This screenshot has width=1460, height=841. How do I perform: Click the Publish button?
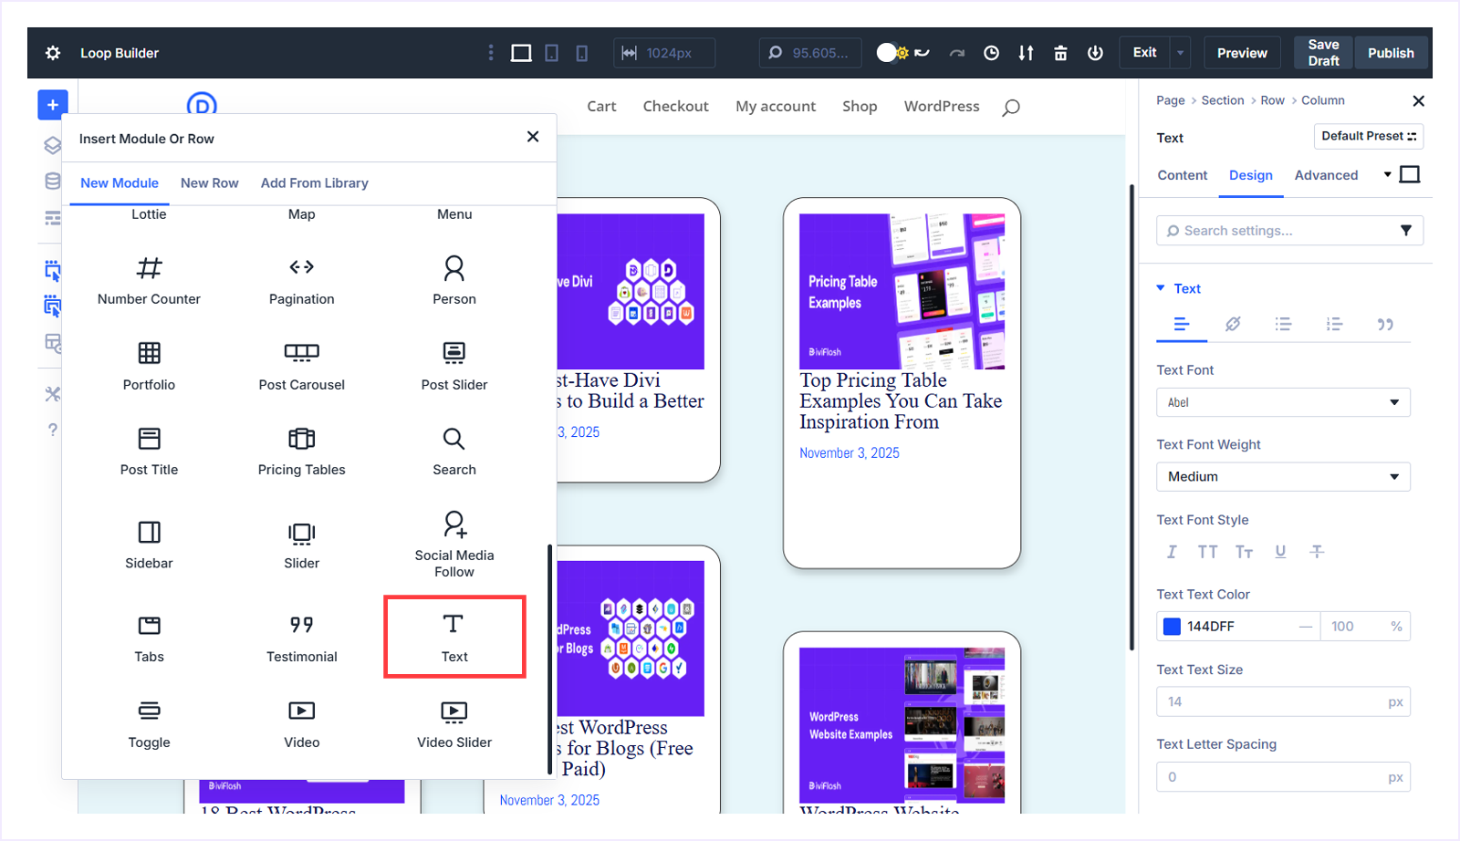point(1390,52)
